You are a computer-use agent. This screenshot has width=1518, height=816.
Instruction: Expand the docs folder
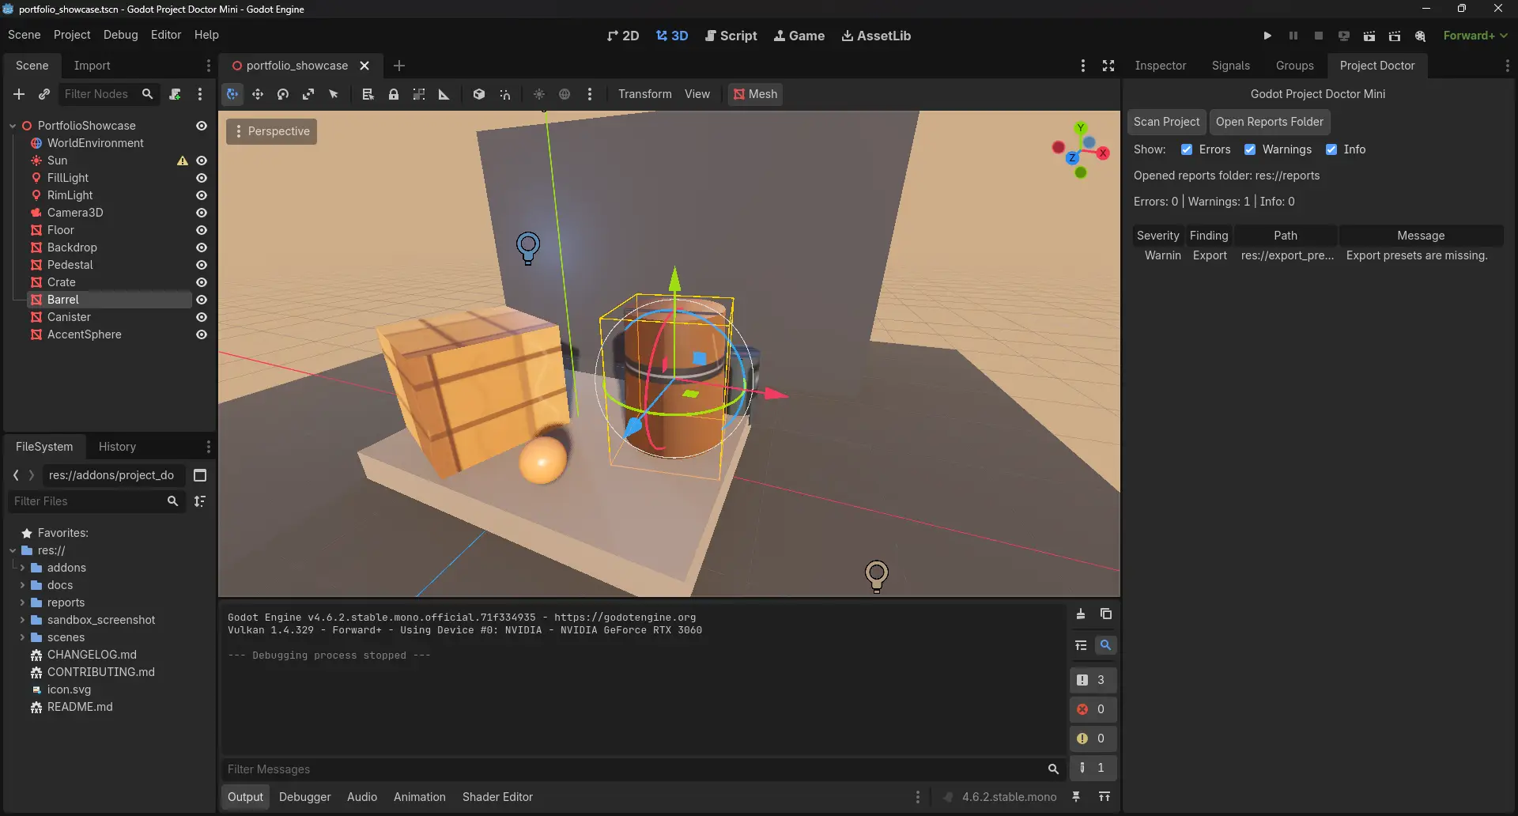[22, 585]
